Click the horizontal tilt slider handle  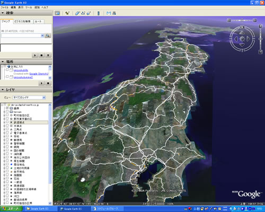pyautogui.click(x=242, y=20)
